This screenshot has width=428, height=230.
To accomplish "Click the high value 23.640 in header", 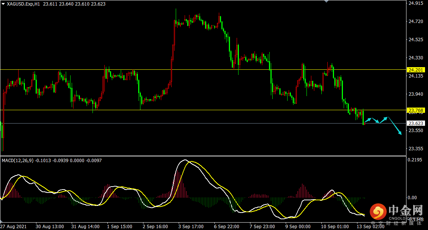I will (66, 4).
